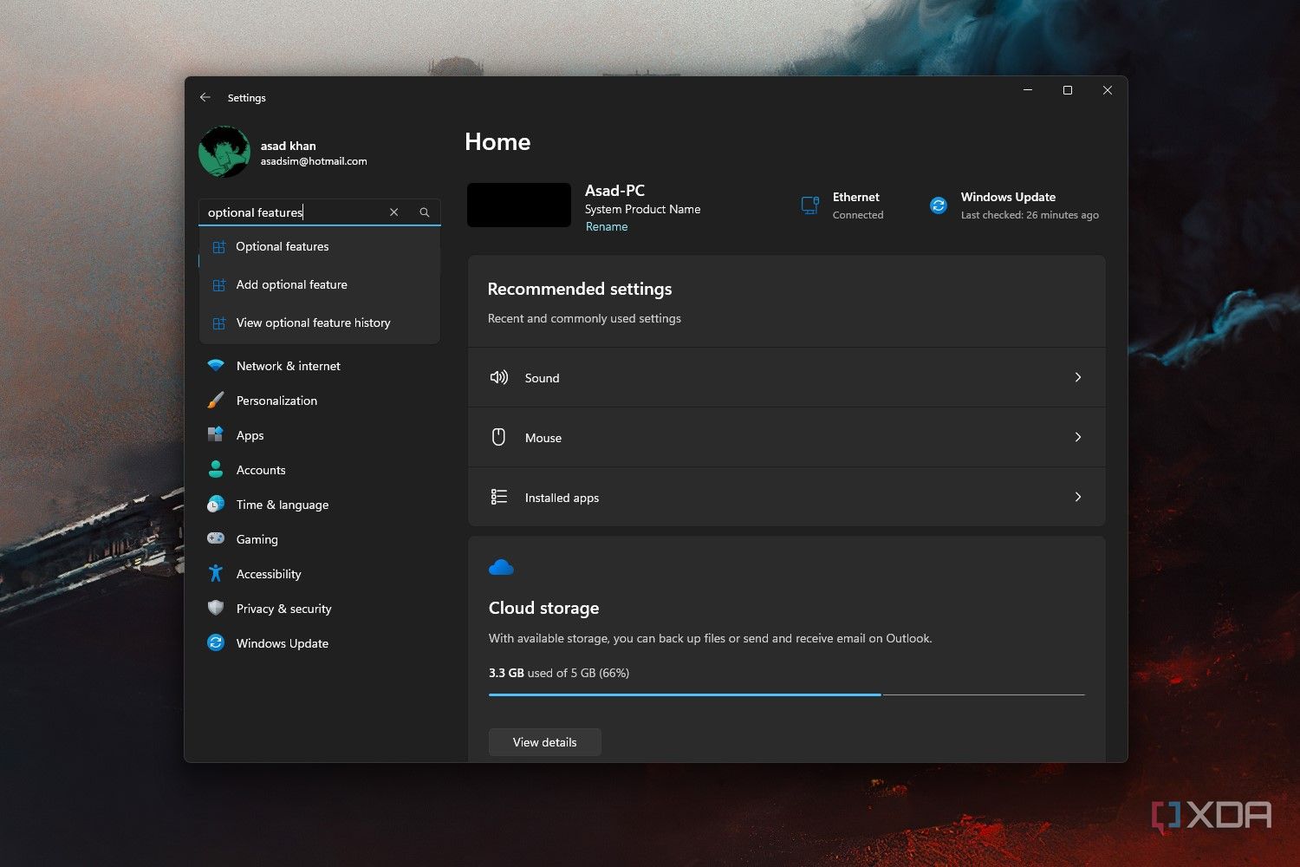The image size is (1300, 867).
Task: Click the Accessibility figure icon
Action: point(216,574)
